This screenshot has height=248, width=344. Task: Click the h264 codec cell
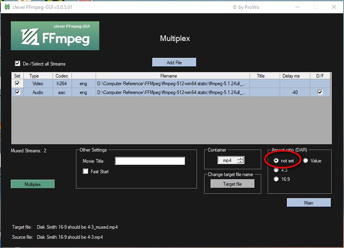click(x=62, y=84)
